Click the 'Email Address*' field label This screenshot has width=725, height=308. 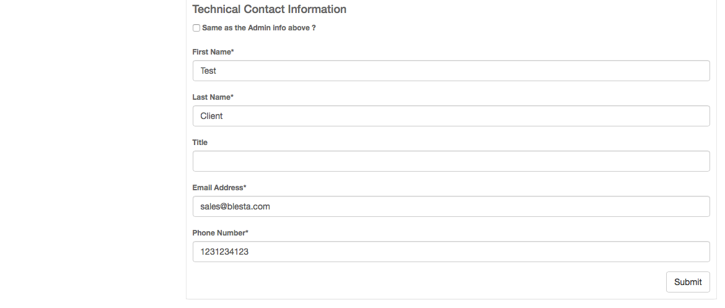coord(219,188)
